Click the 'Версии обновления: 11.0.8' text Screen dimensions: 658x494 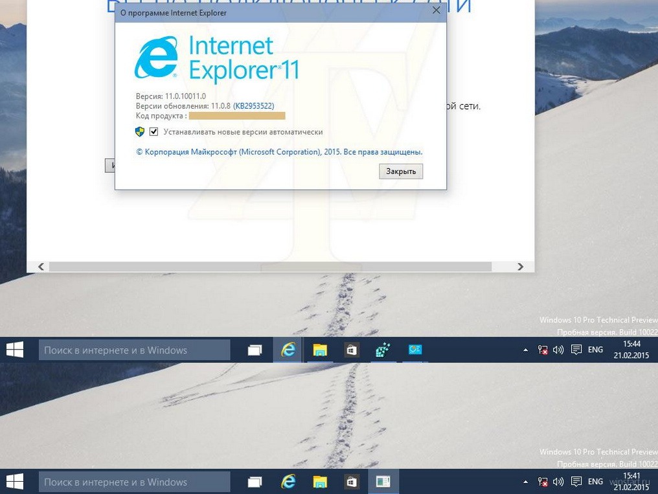pos(183,106)
